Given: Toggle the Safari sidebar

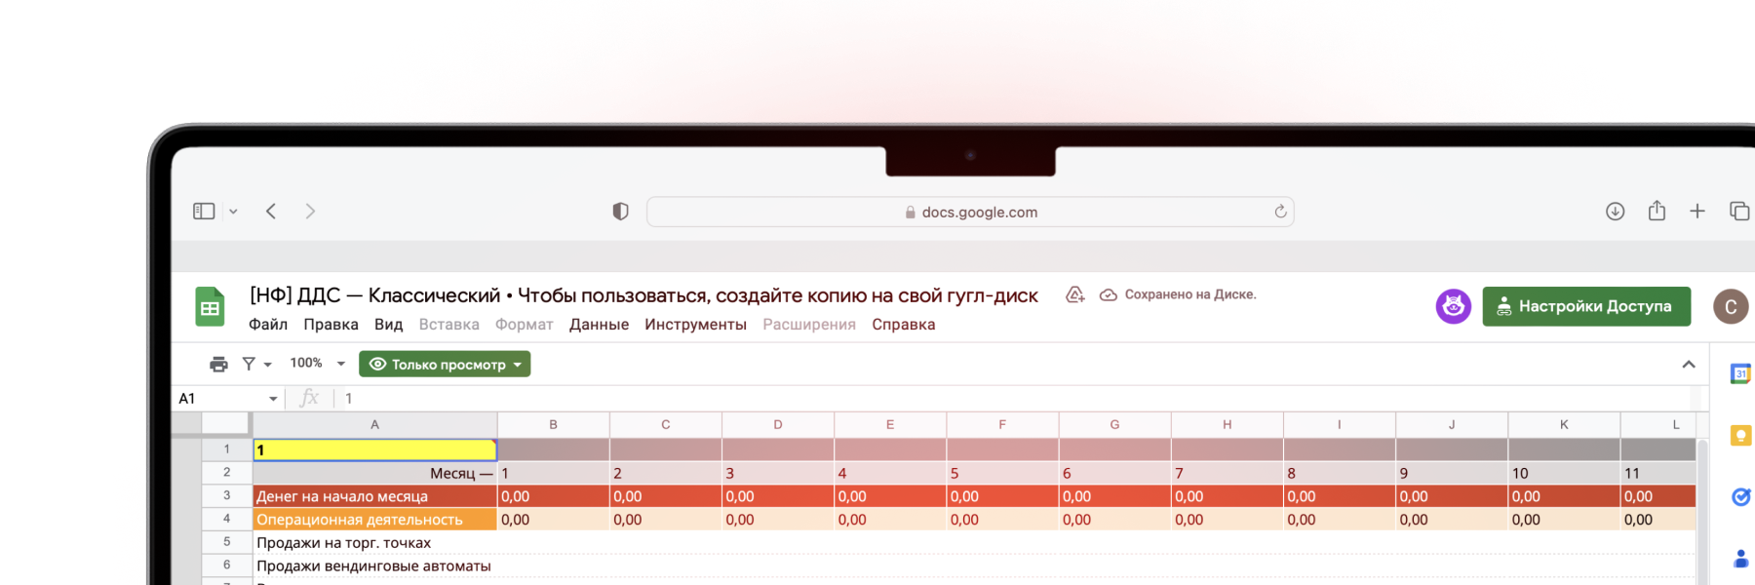Looking at the screenshot, I should (204, 212).
